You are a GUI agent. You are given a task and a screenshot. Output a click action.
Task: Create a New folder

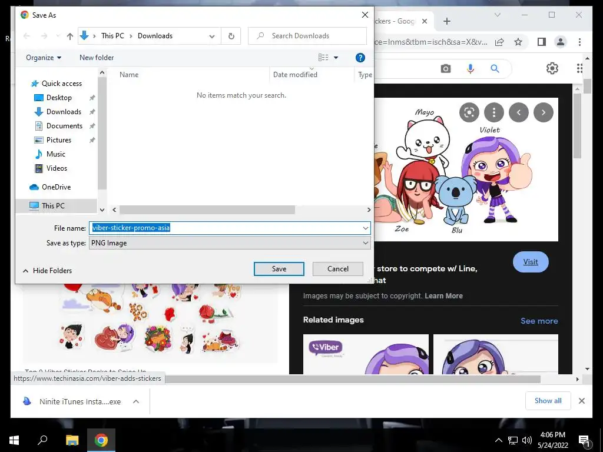pyautogui.click(x=97, y=58)
